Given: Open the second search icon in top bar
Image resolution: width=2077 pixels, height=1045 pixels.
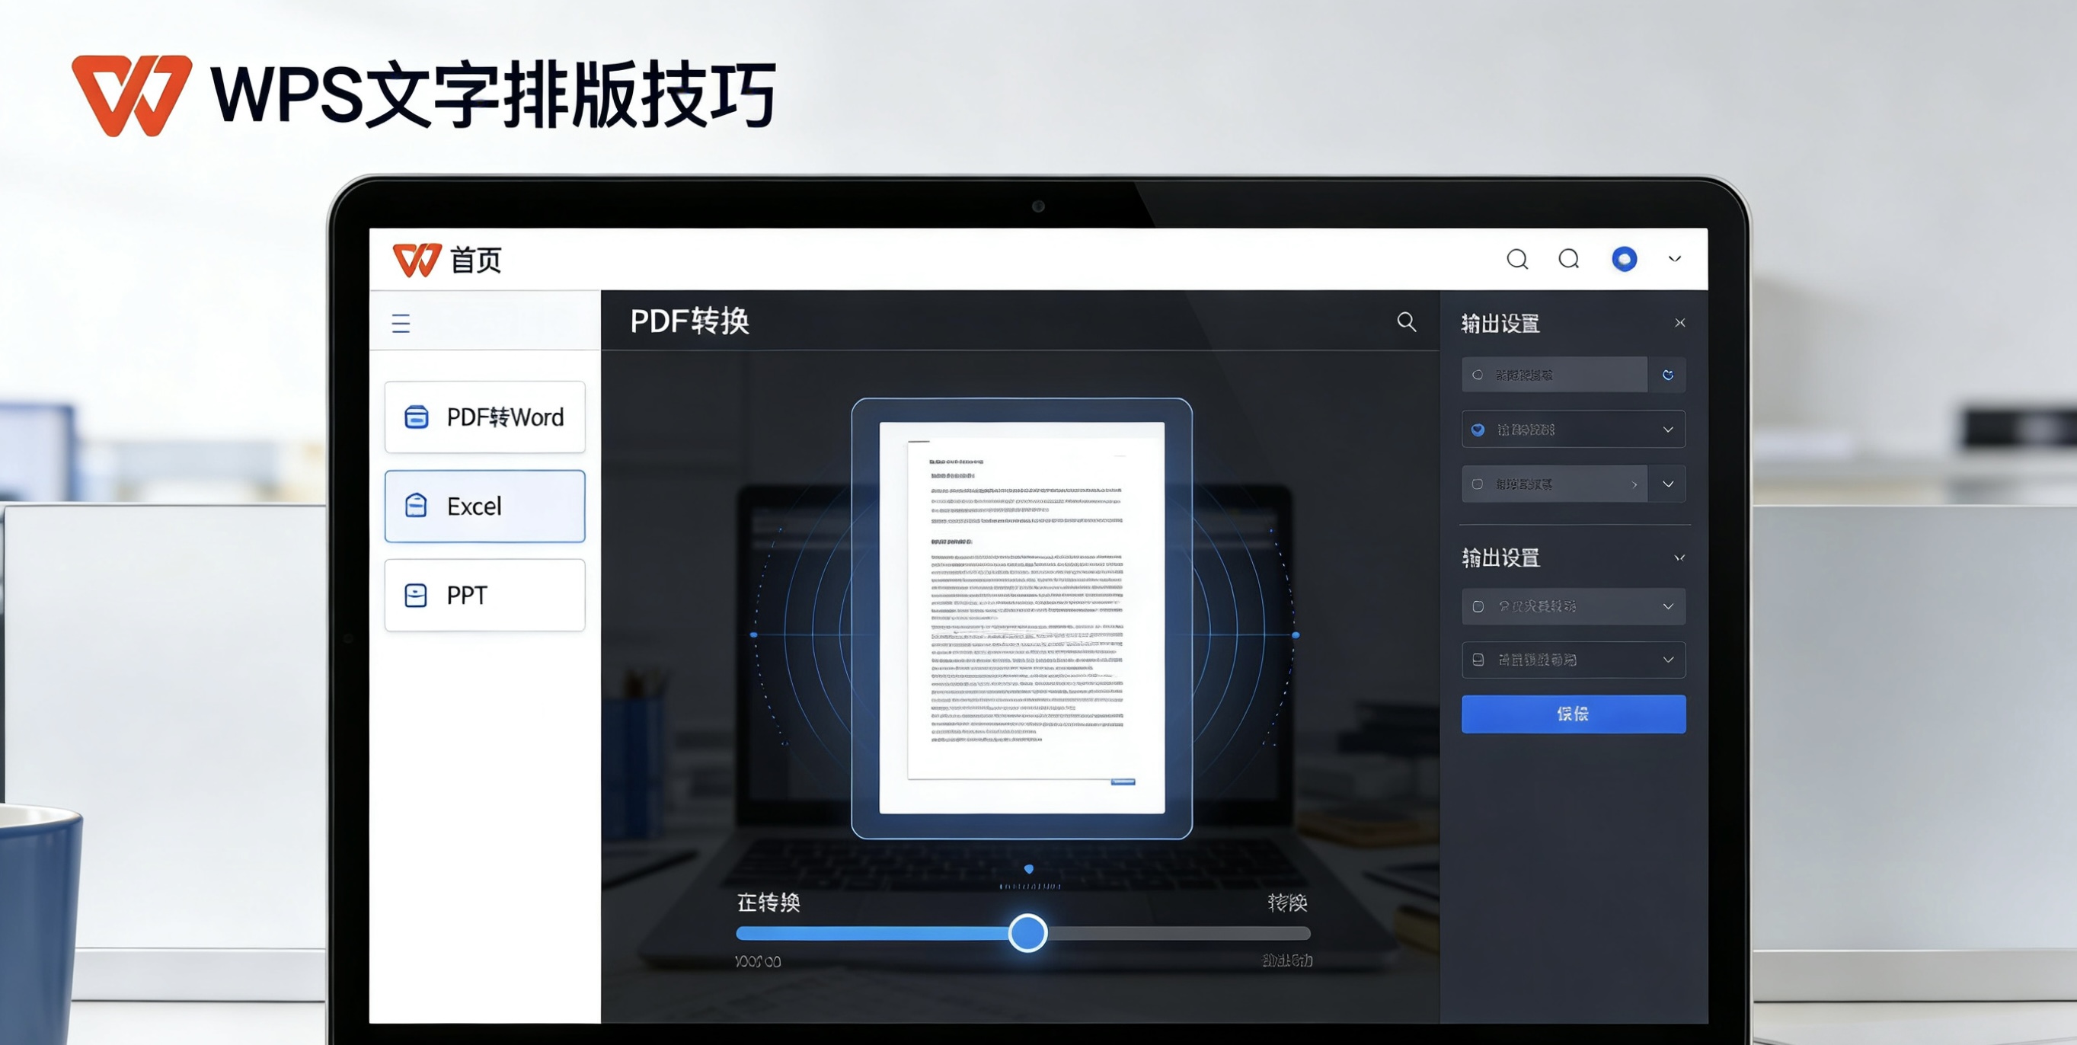Looking at the screenshot, I should pos(1568,259).
